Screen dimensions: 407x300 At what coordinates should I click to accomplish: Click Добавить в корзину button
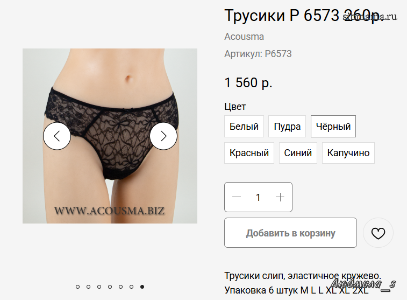click(290, 233)
